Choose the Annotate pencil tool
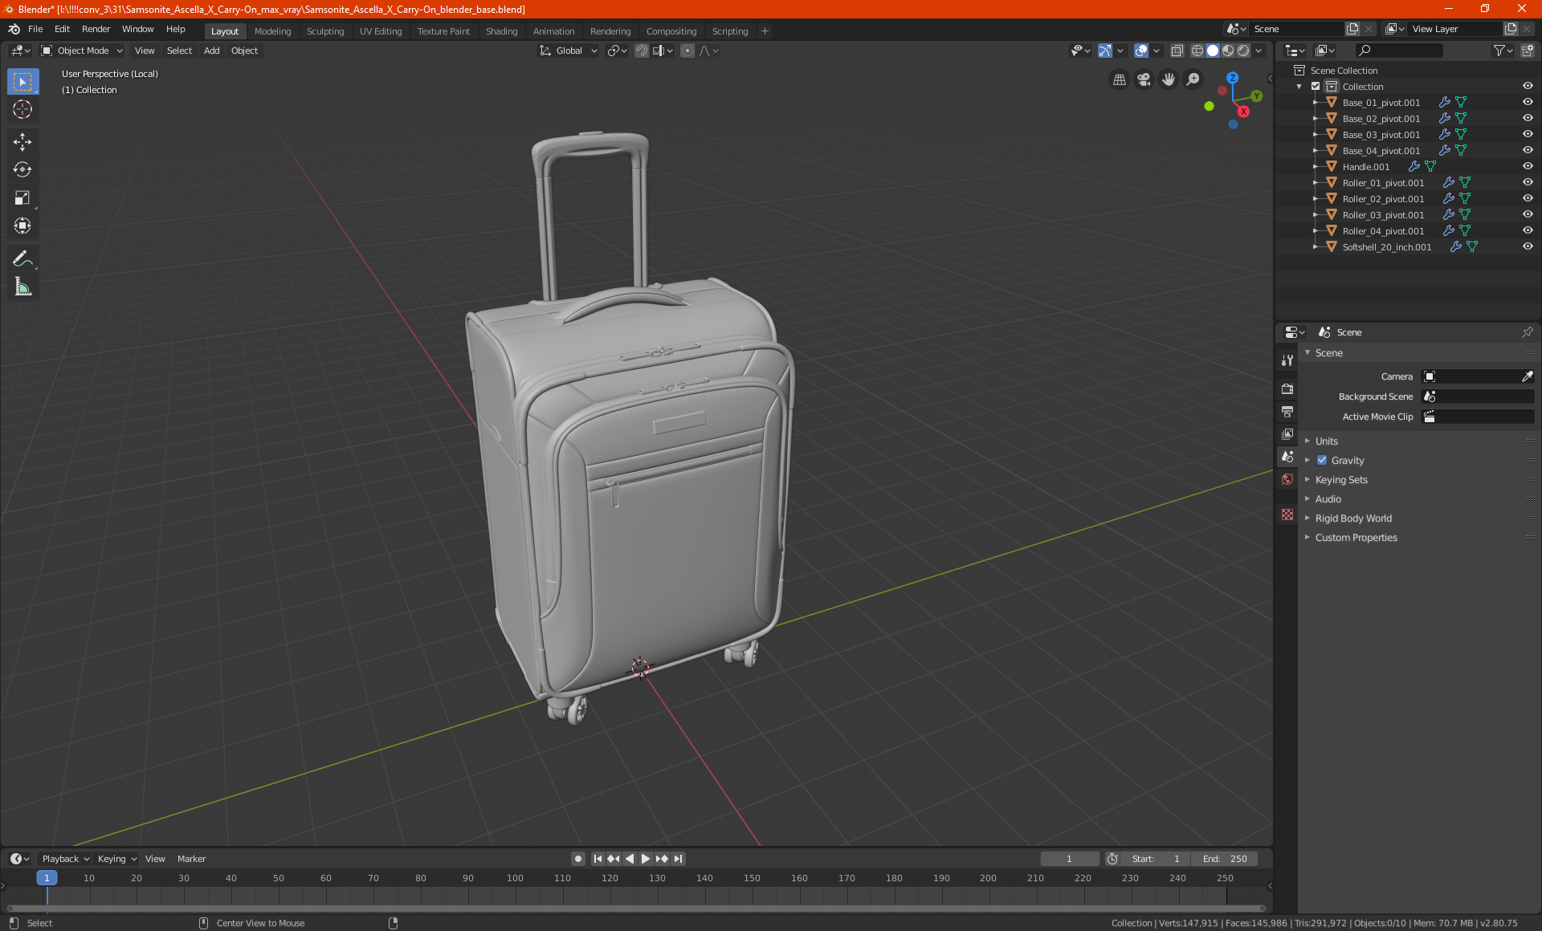The image size is (1542, 931). 22,258
